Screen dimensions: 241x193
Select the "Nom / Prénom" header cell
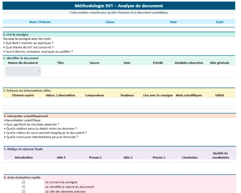pos(37,22)
